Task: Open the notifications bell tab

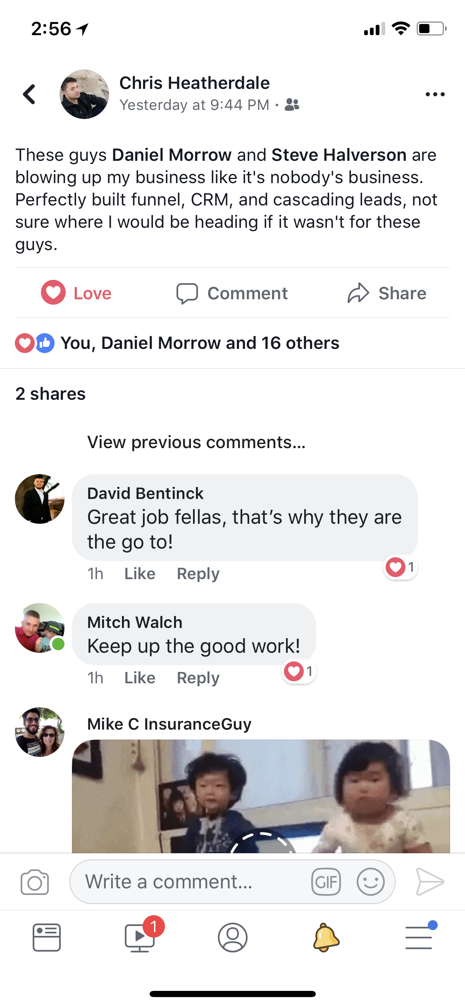Action: [x=326, y=937]
